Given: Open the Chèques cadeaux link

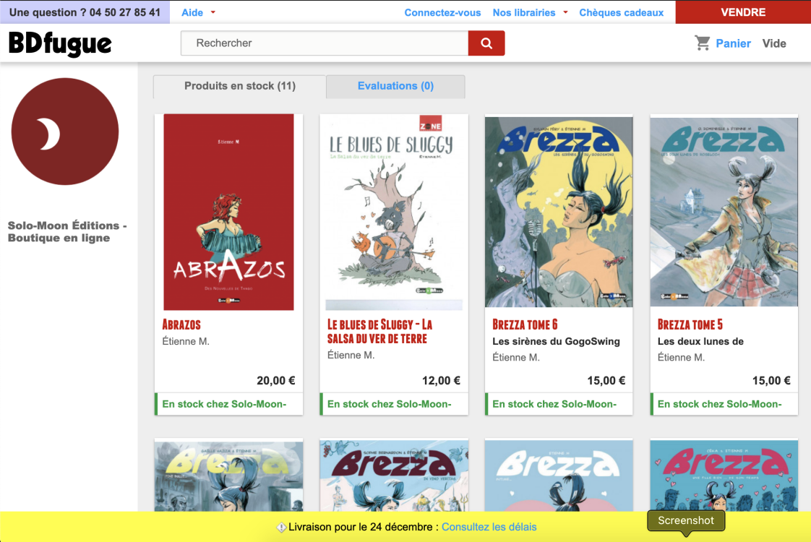Looking at the screenshot, I should click(x=621, y=12).
